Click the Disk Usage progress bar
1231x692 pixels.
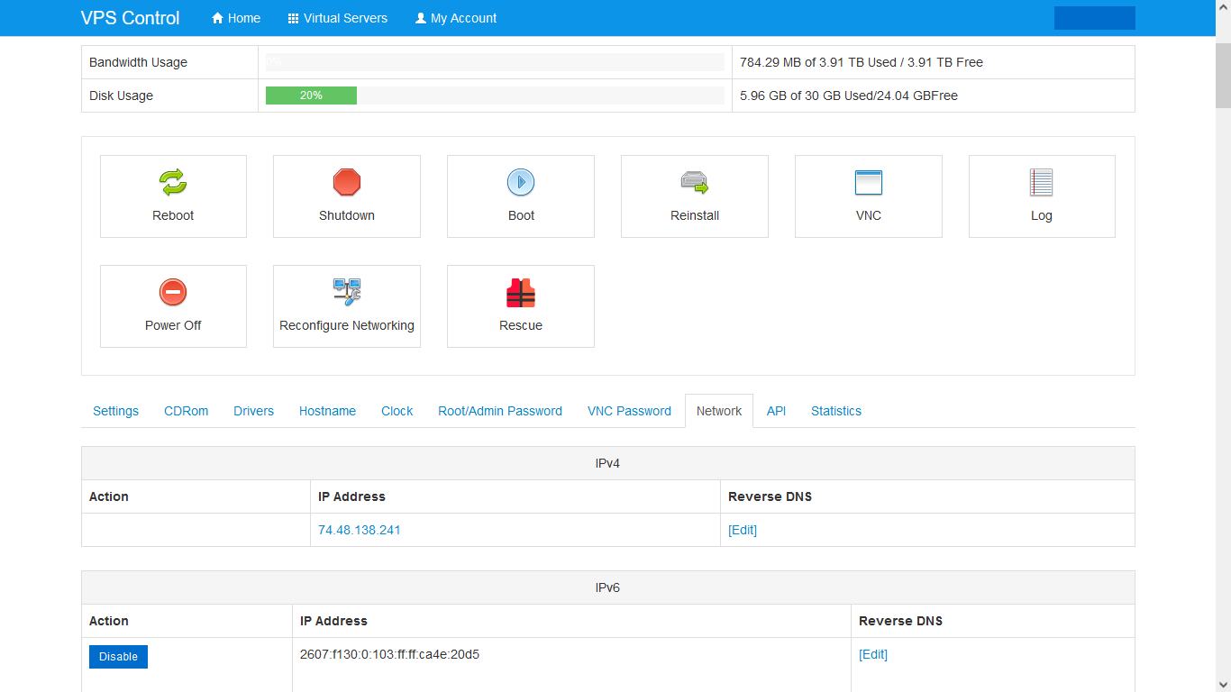pyautogui.click(x=494, y=96)
